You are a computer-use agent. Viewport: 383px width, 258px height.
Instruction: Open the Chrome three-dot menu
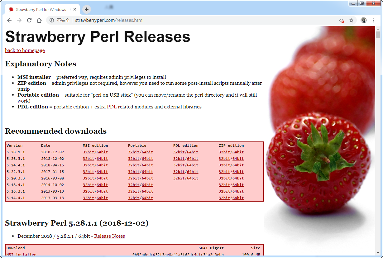tap(374, 20)
